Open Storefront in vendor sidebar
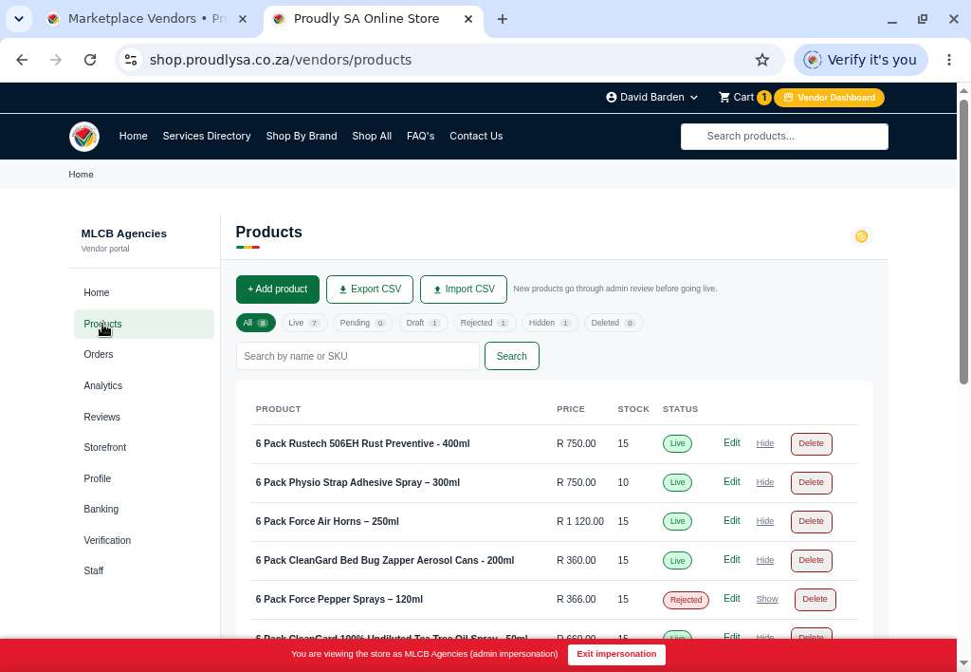This screenshot has height=672, width=971. [x=144, y=448]
